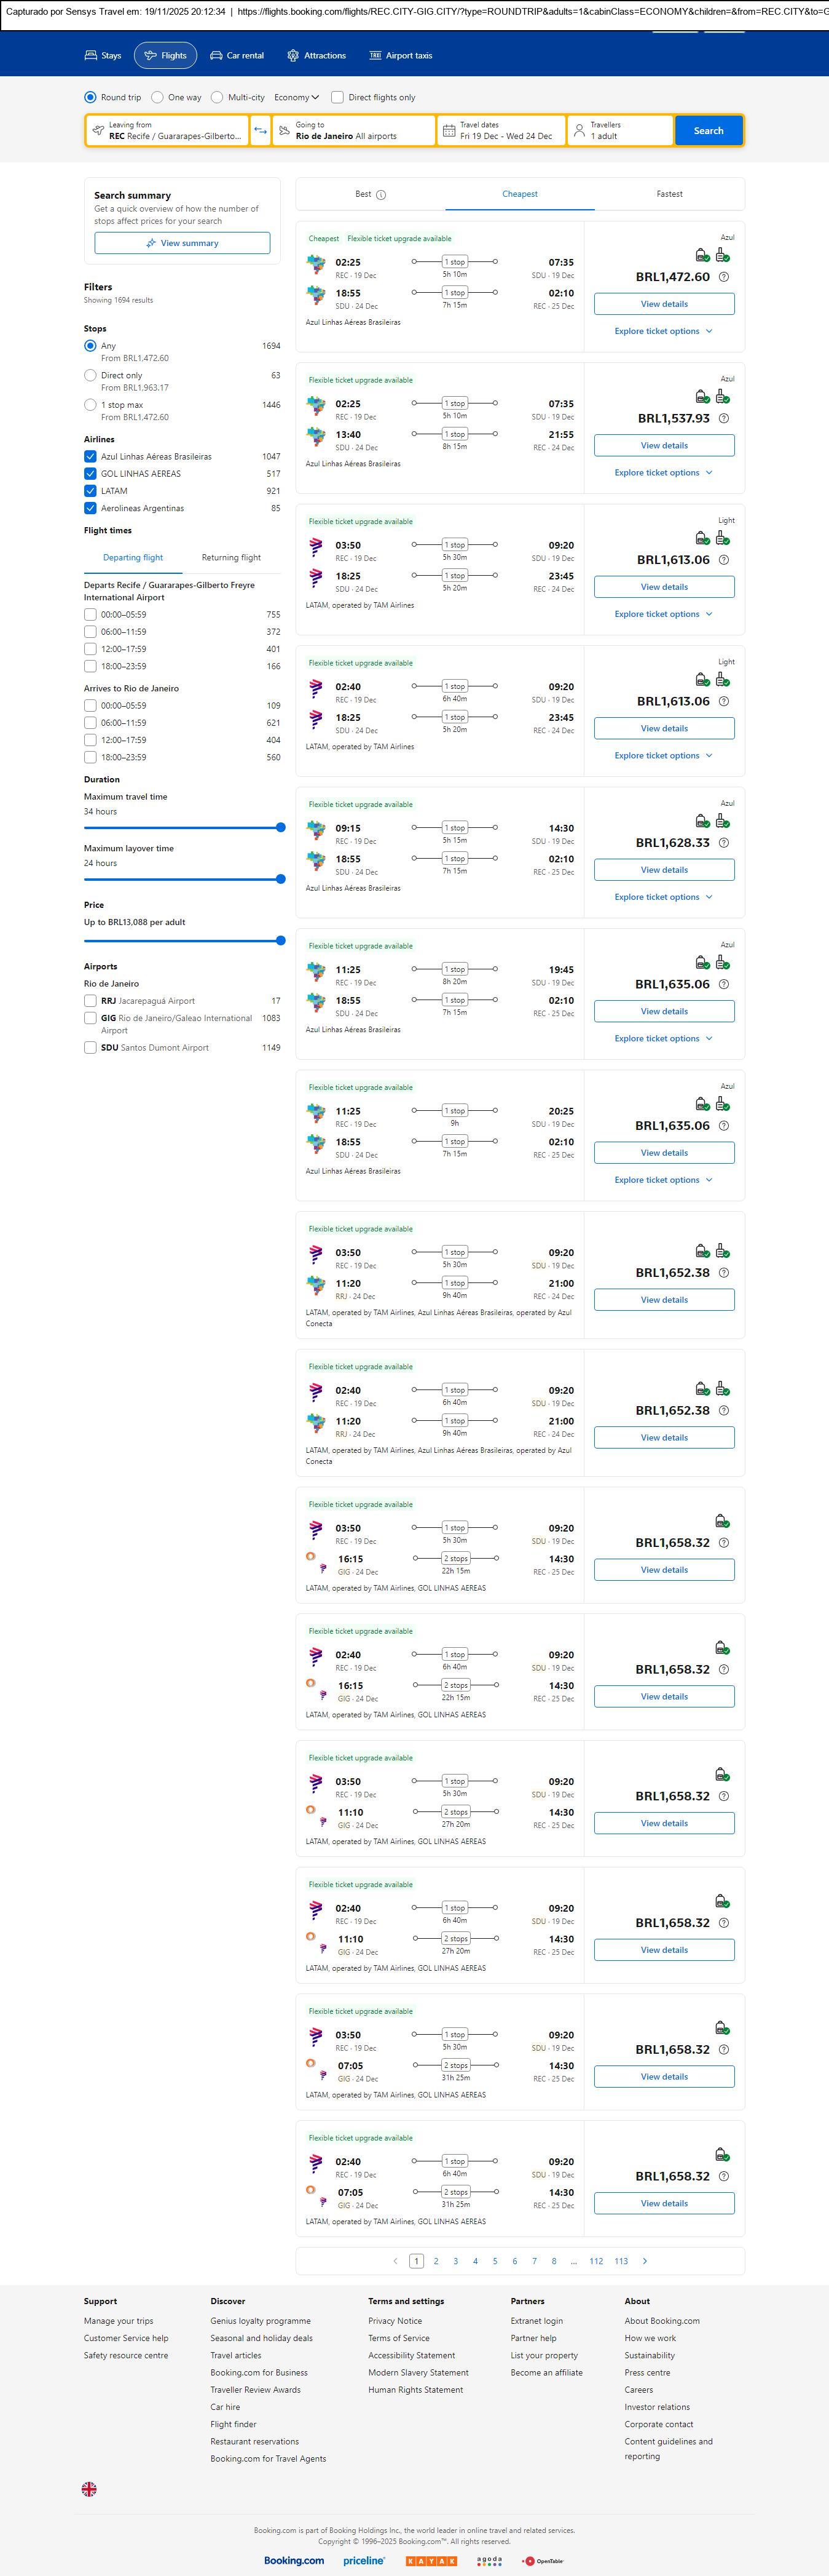This screenshot has width=829, height=2576.
Task: Enable the Direct flights only checkbox
Action: tap(337, 98)
